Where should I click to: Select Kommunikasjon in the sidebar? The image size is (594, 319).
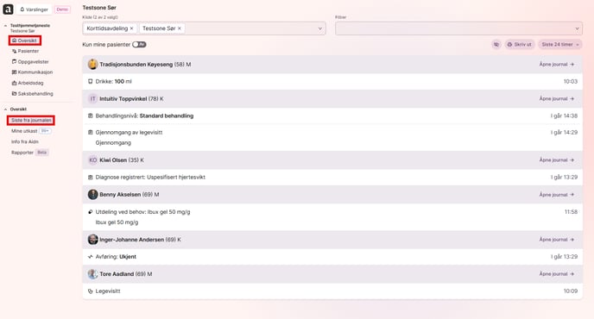click(x=32, y=72)
